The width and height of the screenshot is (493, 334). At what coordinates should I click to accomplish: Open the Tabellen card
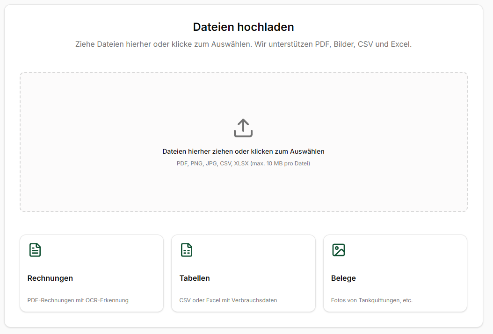coord(243,273)
